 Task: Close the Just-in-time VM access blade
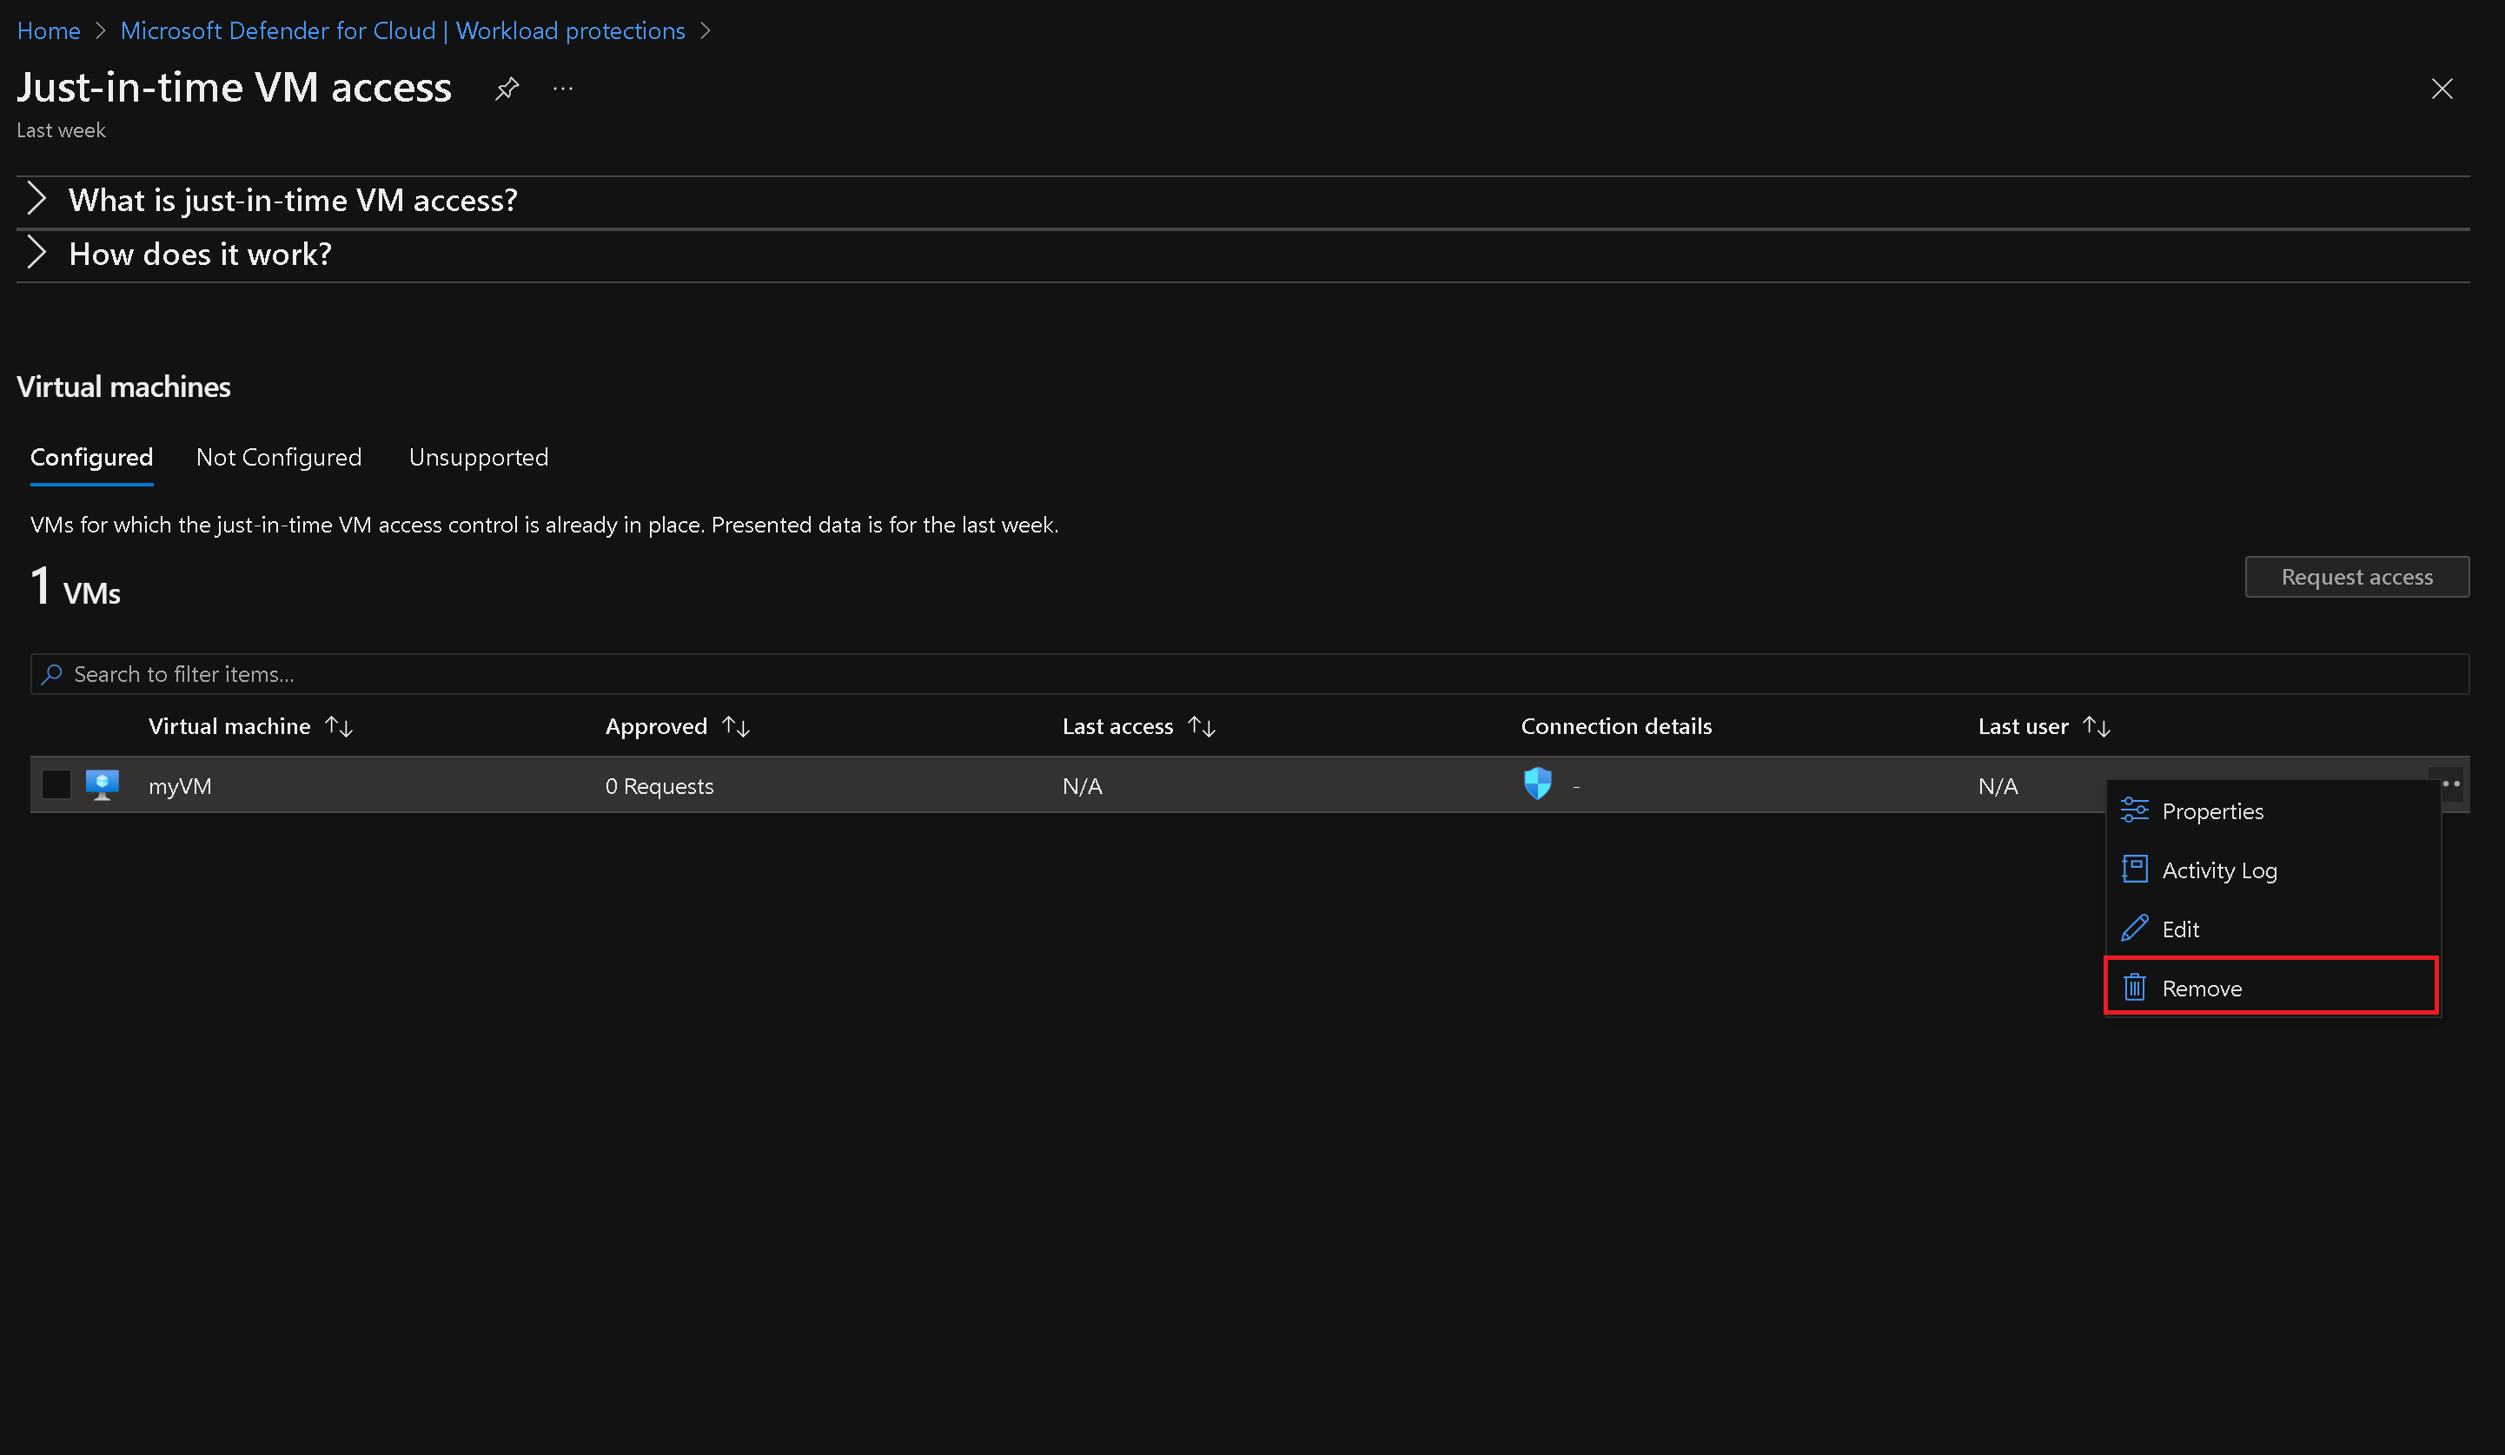point(2442,89)
